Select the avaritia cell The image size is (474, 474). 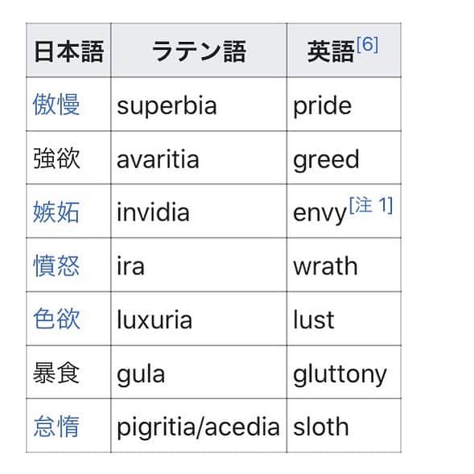tap(199, 158)
